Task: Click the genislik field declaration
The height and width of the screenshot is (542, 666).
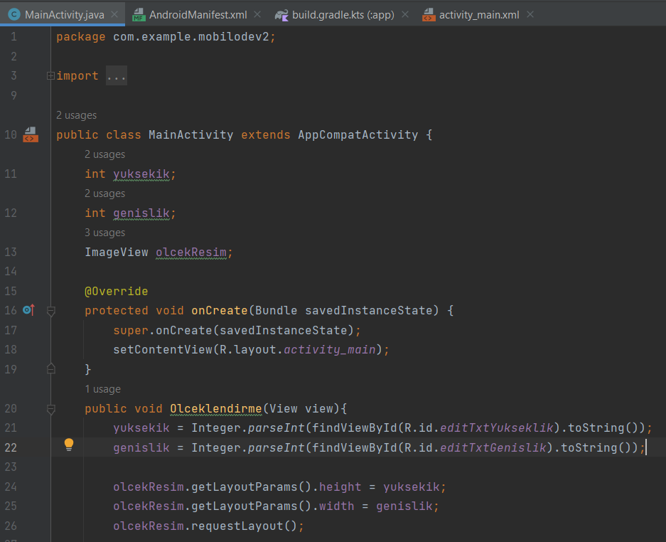Action: point(141,213)
